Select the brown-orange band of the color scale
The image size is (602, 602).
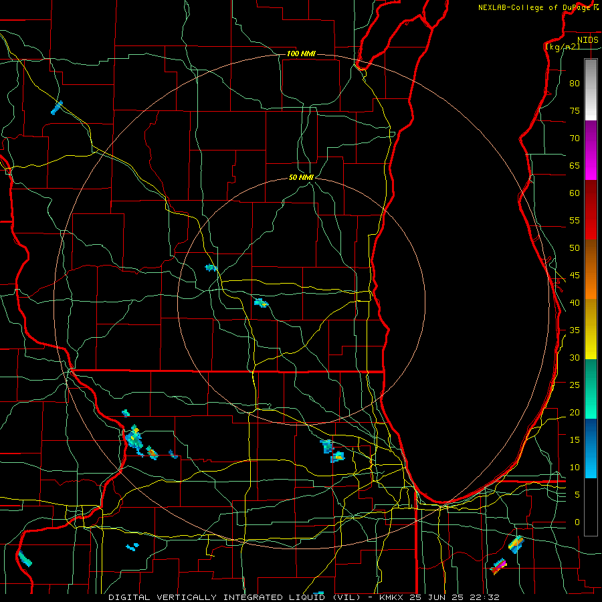(x=591, y=269)
